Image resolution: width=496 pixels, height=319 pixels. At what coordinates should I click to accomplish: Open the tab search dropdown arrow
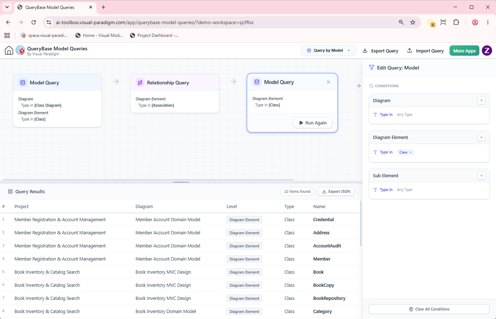[x=7, y=7]
